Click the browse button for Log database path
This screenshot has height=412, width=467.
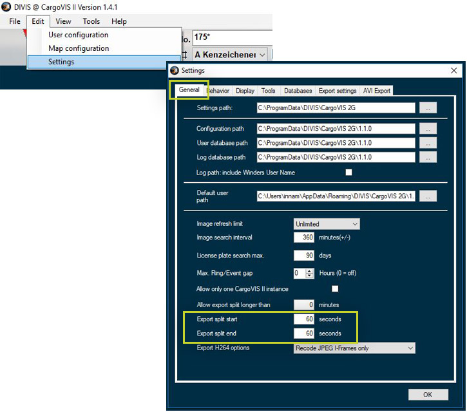pyautogui.click(x=428, y=157)
